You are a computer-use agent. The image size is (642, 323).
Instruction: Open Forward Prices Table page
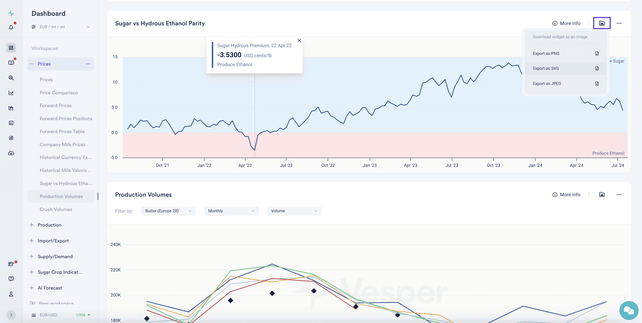point(62,131)
